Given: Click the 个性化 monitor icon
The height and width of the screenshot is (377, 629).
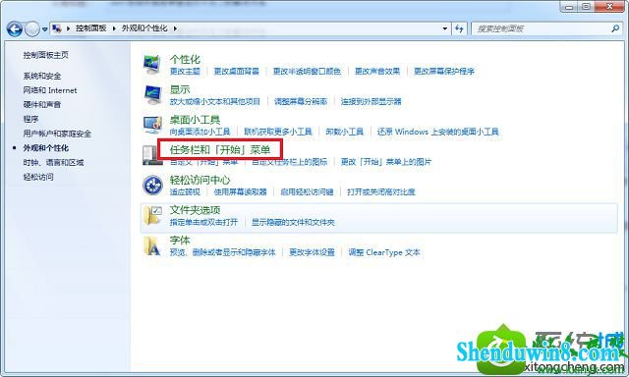Looking at the screenshot, I should [152, 65].
